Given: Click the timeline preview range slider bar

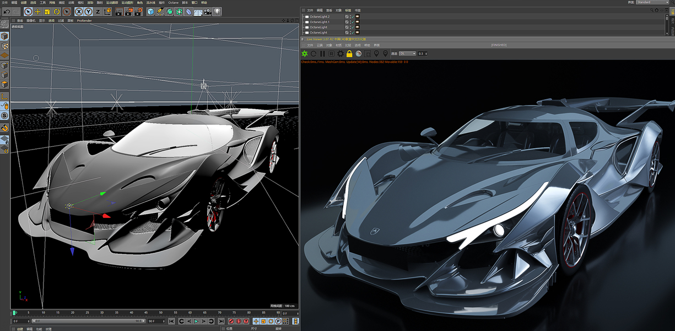Looking at the screenshot, I should pyautogui.click(x=89, y=321).
